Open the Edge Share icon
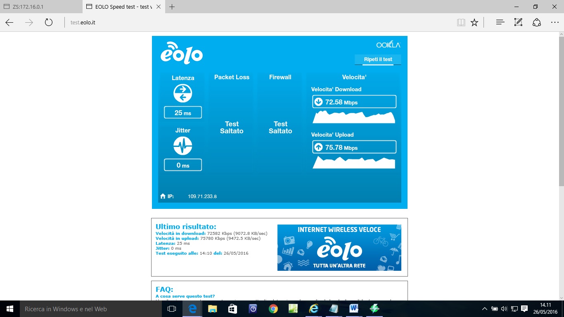 [x=536, y=23]
